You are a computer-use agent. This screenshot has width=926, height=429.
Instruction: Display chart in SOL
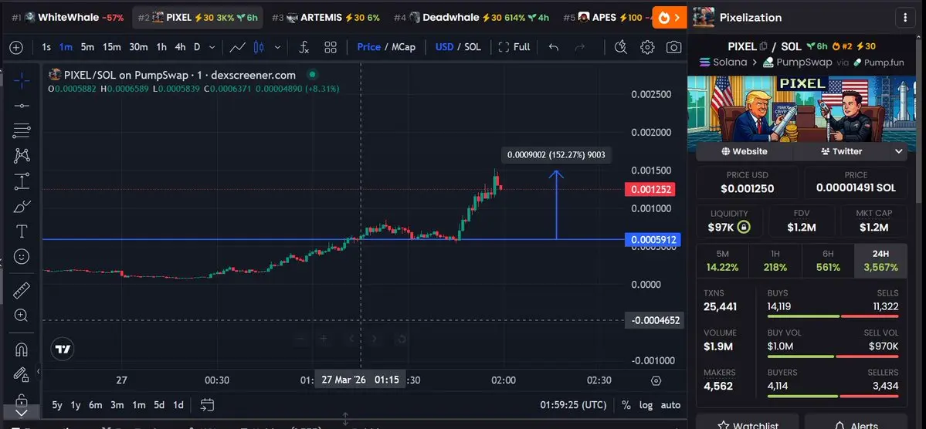473,47
